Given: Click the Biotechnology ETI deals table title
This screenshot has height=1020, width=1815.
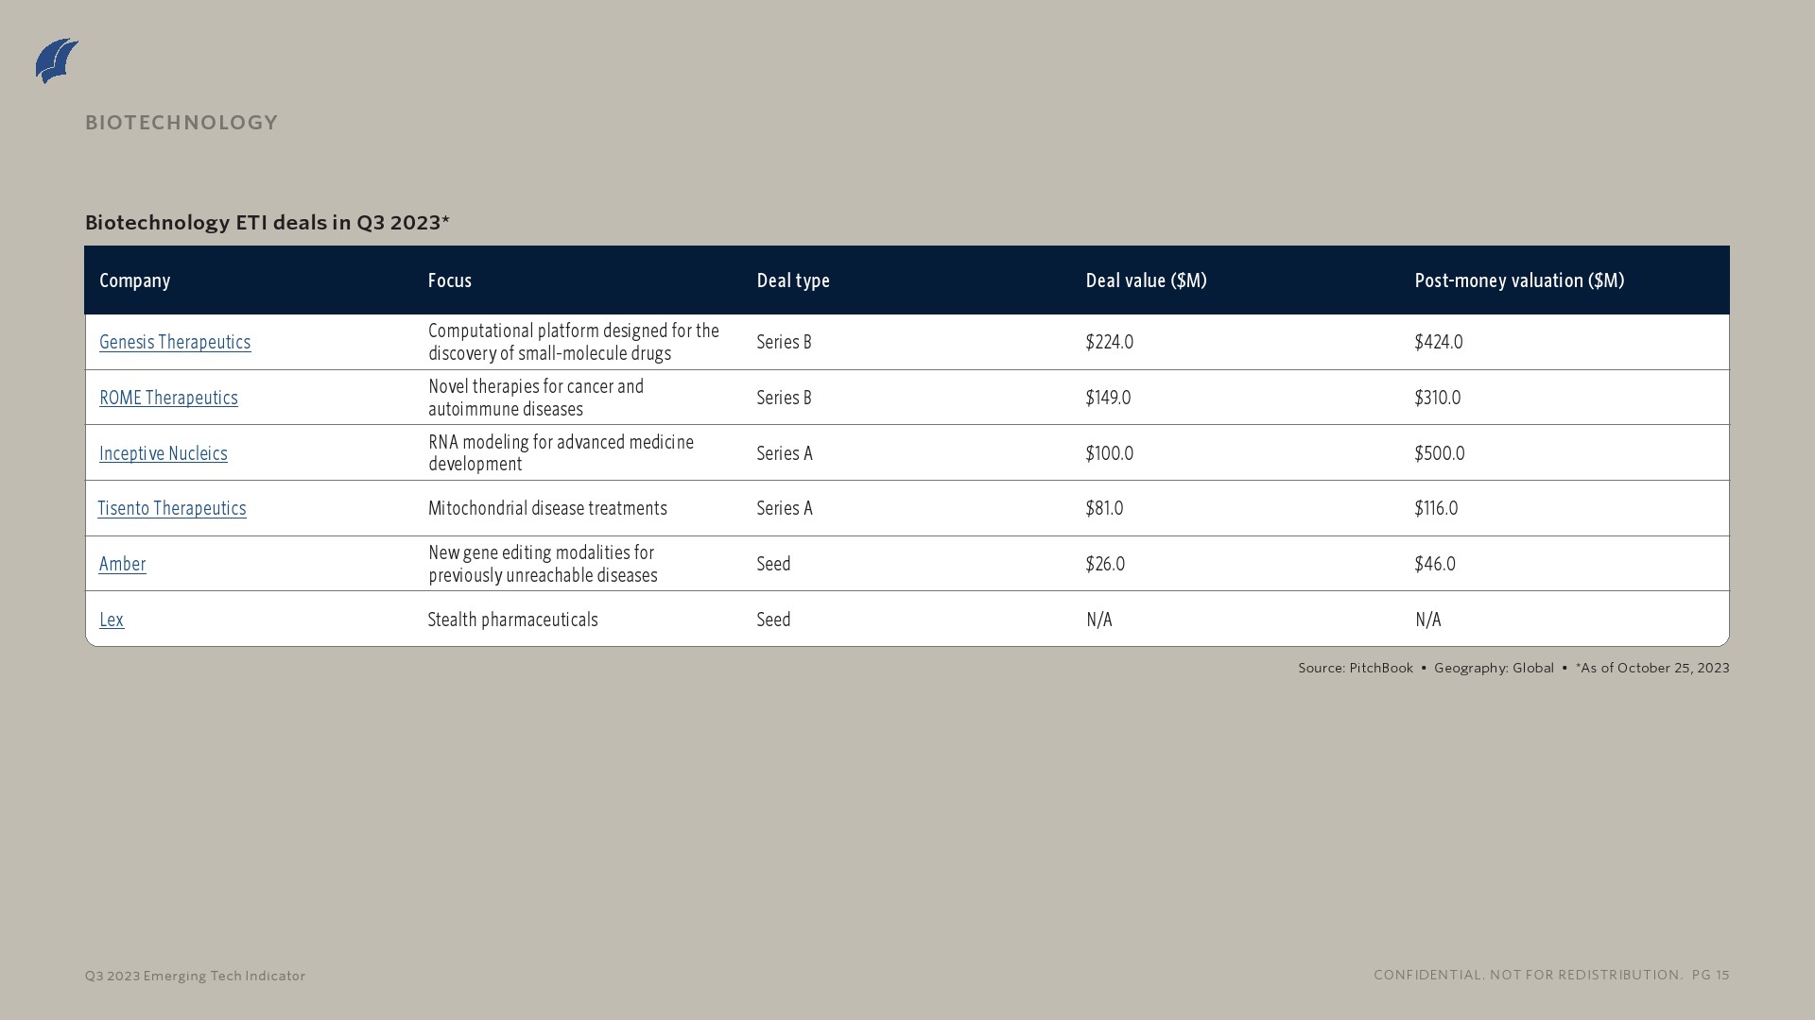Looking at the screenshot, I should 268,222.
